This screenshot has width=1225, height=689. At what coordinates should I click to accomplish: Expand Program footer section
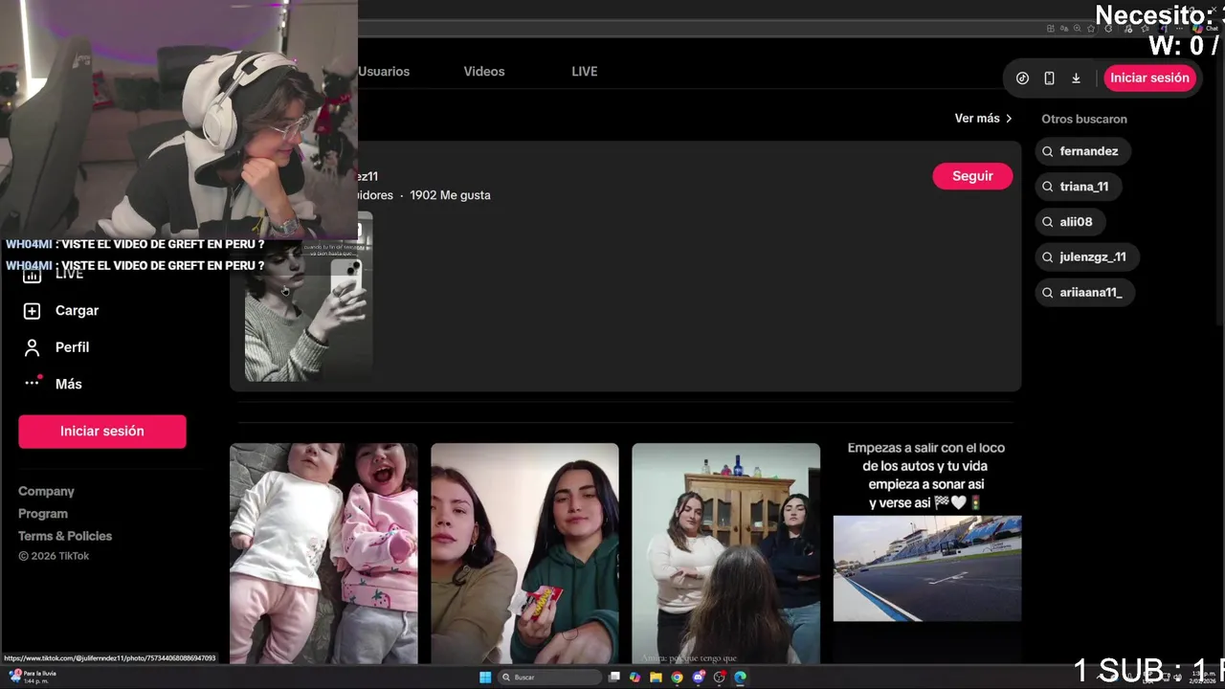coord(43,514)
